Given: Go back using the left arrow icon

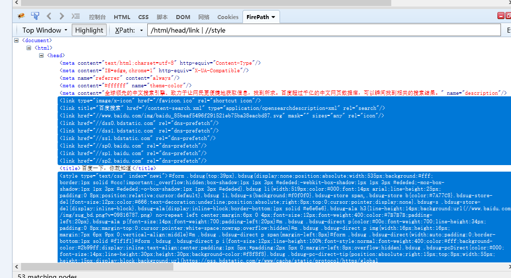Looking at the screenshot, I should coord(49,16).
